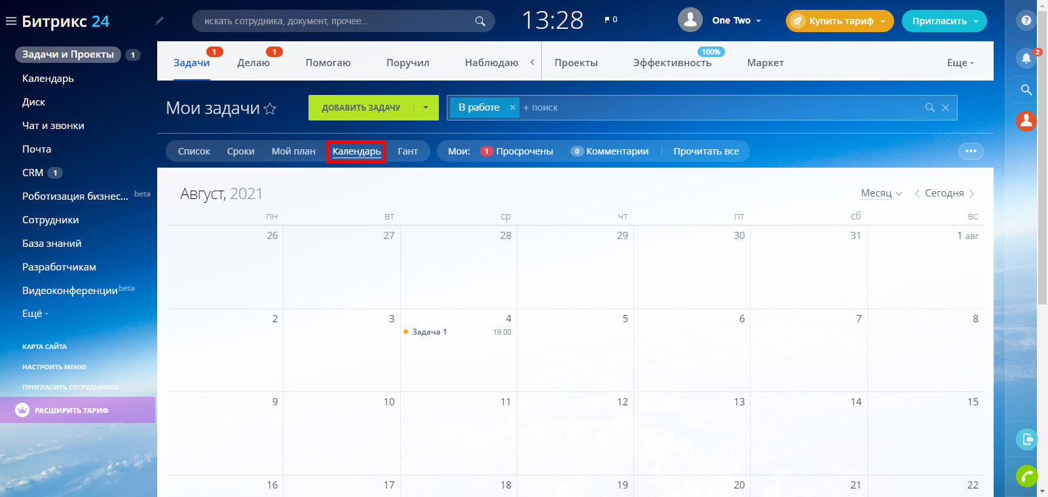Screen dimensions: 1048x497
Task: Click the ДОБАВИТЬ ЗАДАЧУ button
Action: (361, 107)
